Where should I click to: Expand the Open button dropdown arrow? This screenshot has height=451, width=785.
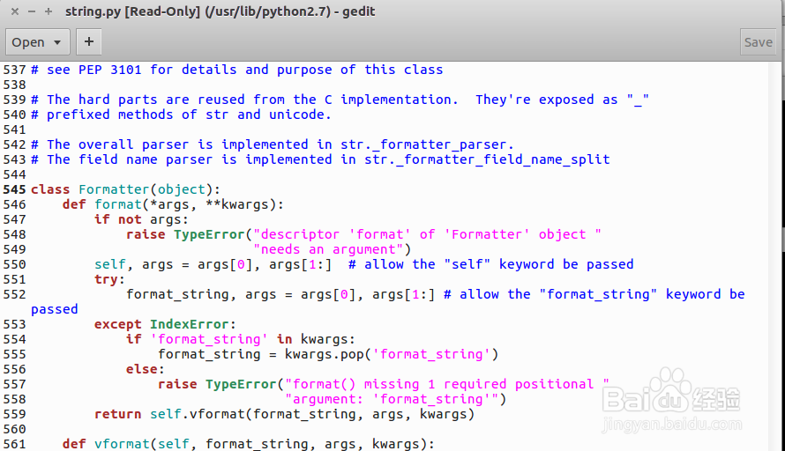(57, 42)
